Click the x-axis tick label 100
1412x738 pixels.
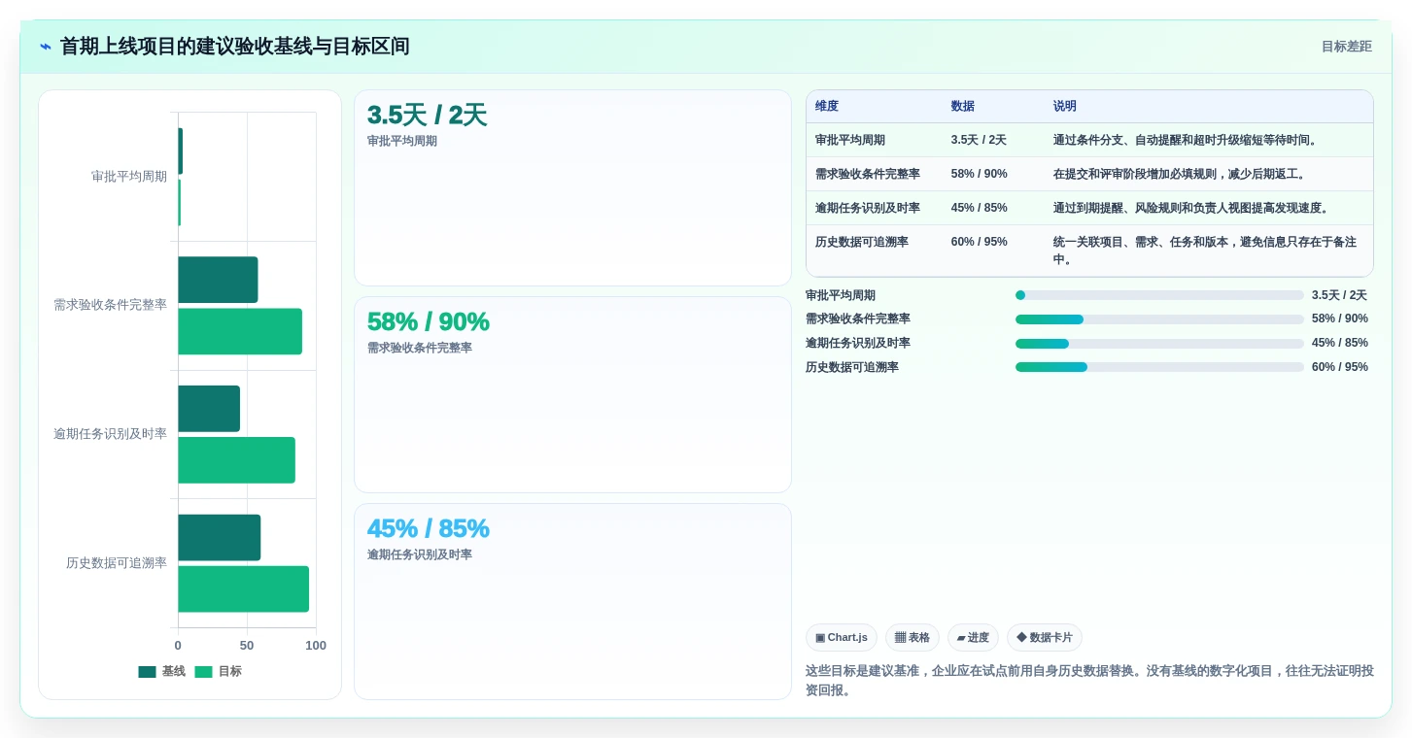(x=316, y=646)
